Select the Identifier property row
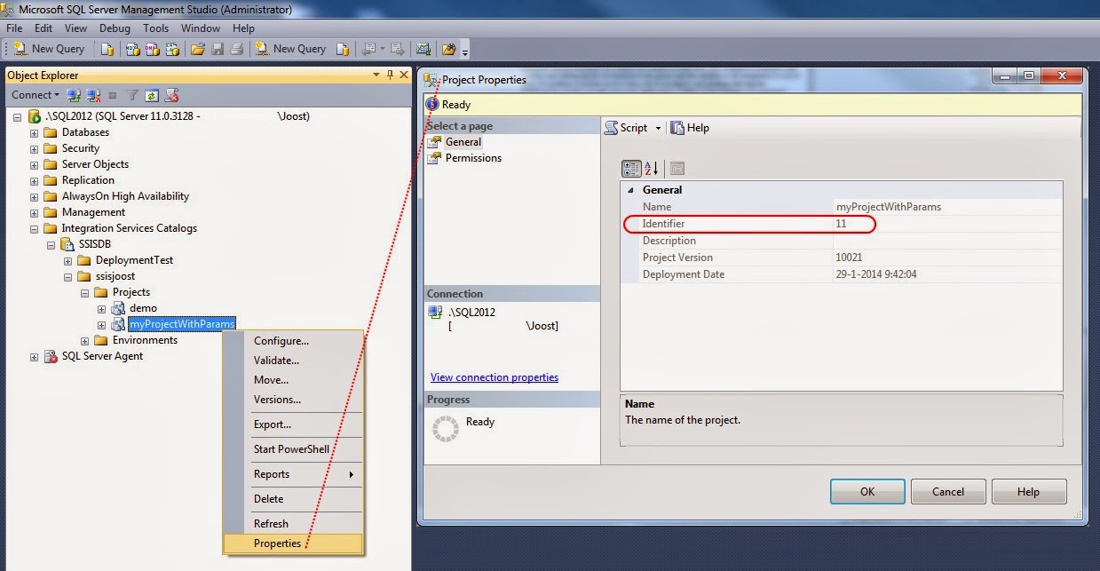Viewport: 1100px width, 571px height. click(841, 224)
